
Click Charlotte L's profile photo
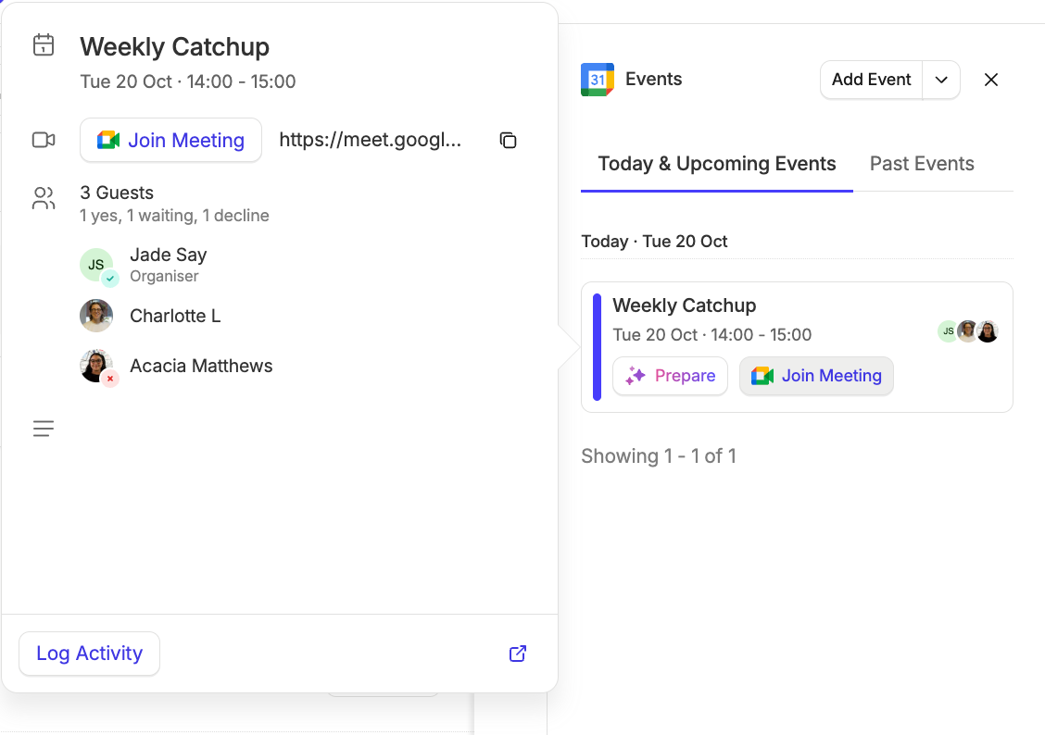96,316
